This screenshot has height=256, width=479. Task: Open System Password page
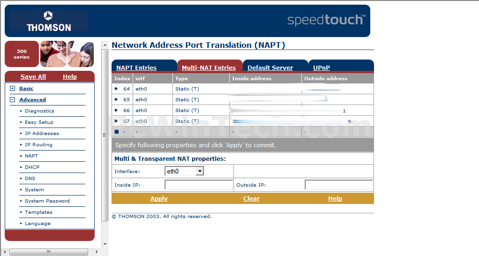[47, 201]
